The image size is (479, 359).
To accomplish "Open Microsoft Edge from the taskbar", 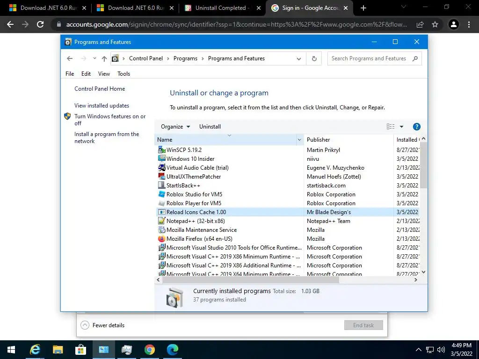I will pos(172,350).
